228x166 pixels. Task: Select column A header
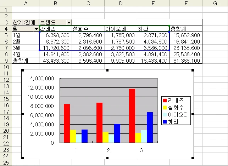tap(26, 3)
